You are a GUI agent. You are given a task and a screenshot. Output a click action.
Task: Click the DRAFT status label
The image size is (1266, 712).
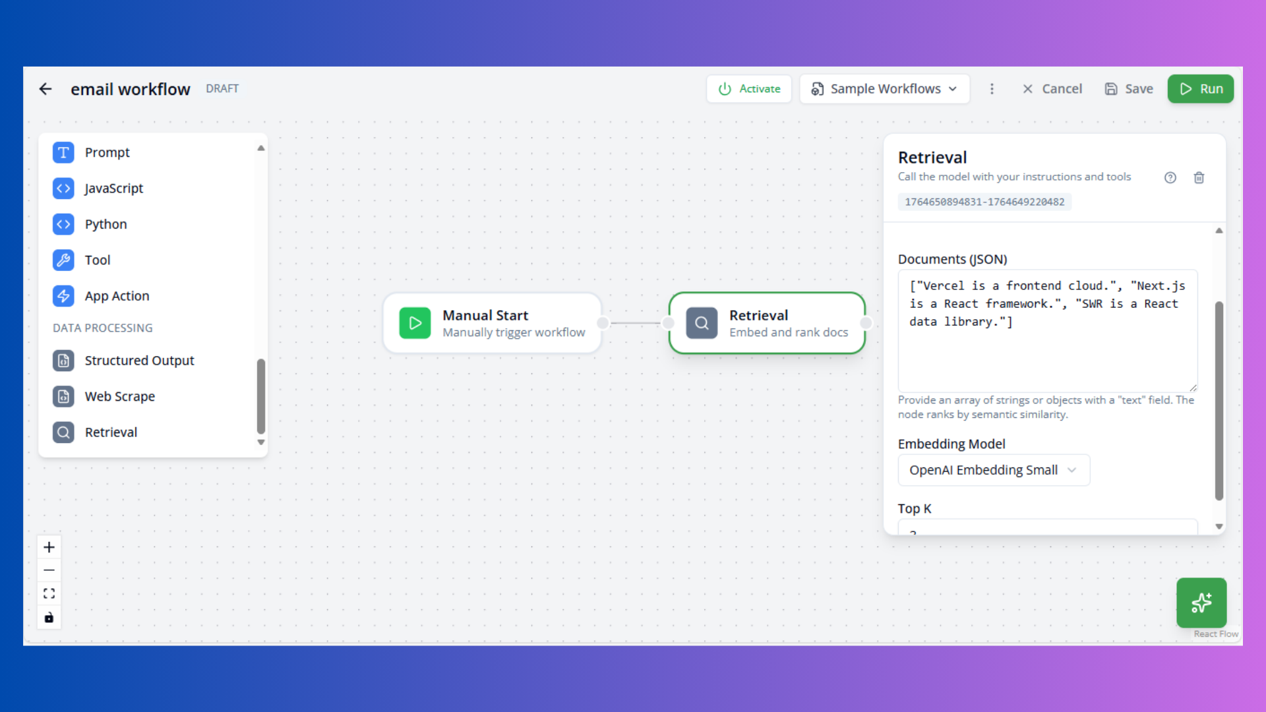tap(222, 88)
